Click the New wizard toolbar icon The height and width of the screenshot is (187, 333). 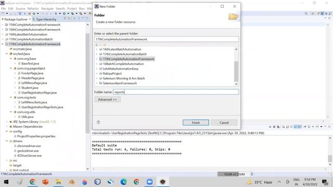click(3, 14)
